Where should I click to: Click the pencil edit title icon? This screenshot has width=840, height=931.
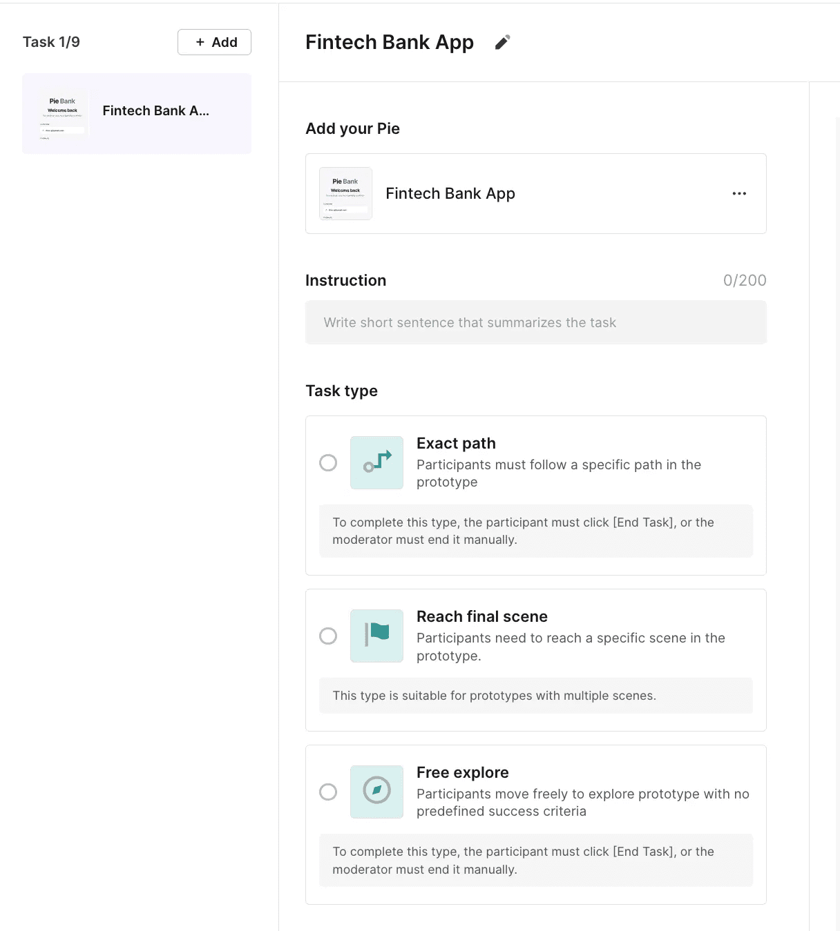coord(502,43)
